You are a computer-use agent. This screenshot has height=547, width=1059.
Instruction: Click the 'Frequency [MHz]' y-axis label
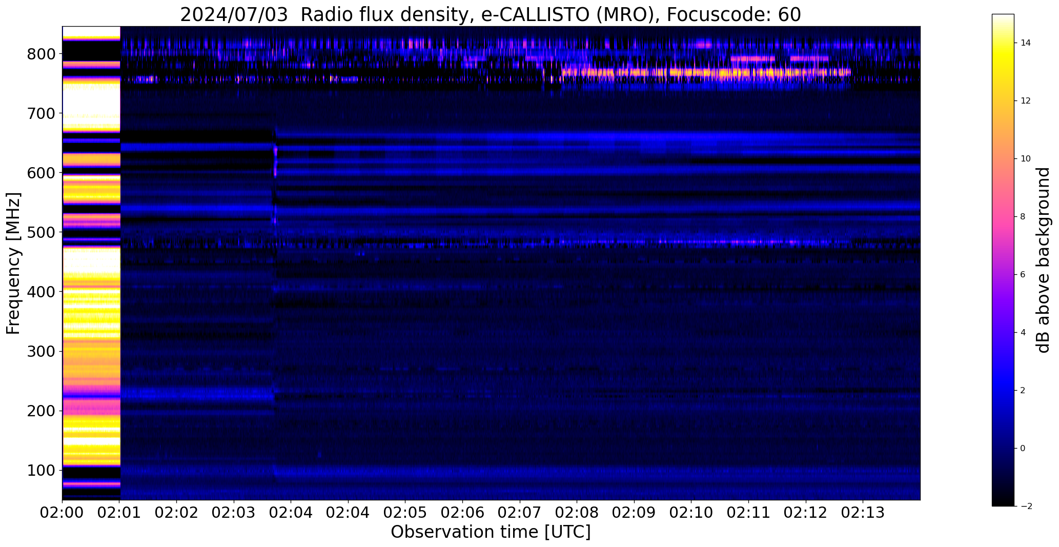14,263
